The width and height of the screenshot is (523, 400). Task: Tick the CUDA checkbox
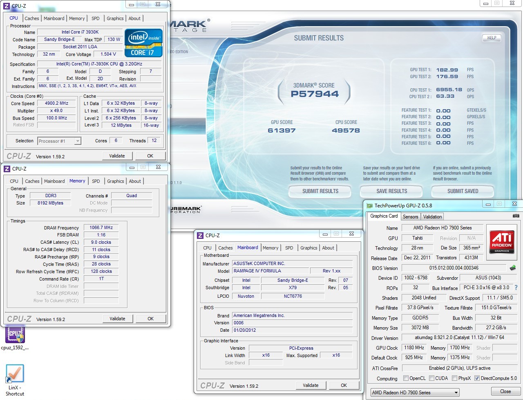click(431, 378)
